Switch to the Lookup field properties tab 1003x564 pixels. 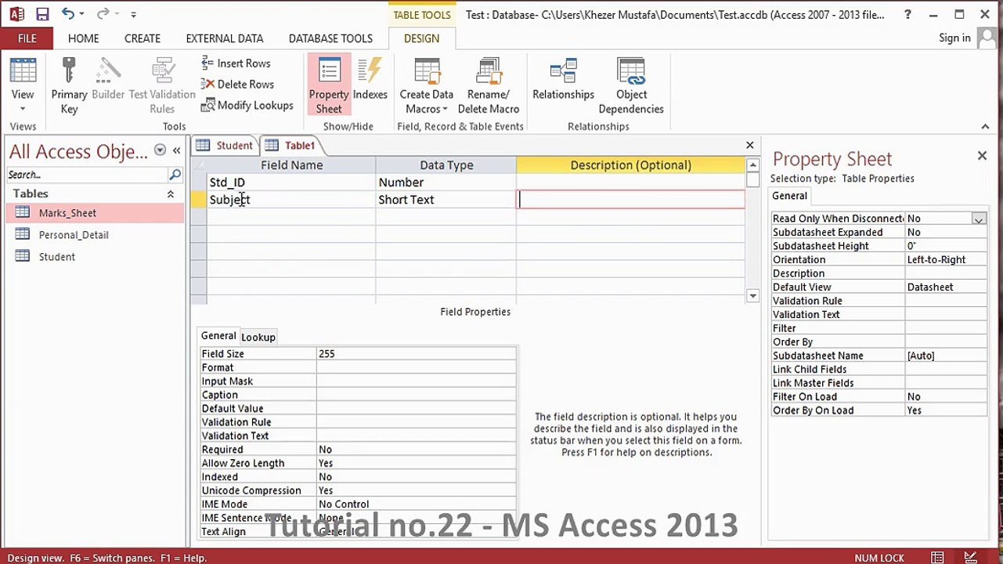(x=258, y=337)
